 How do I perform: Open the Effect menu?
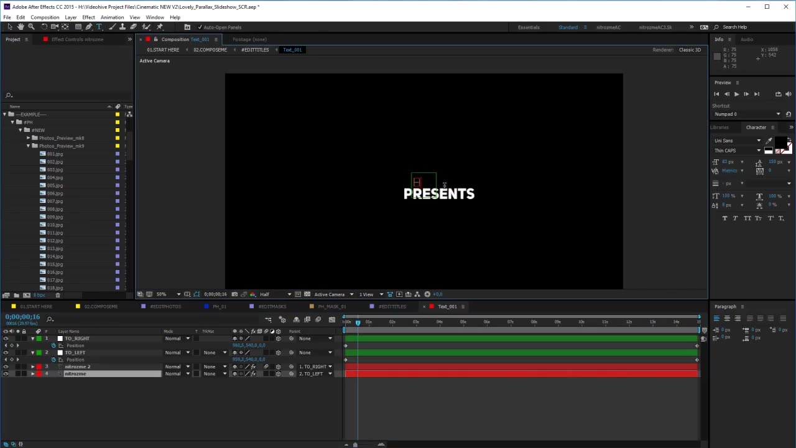click(88, 17)
